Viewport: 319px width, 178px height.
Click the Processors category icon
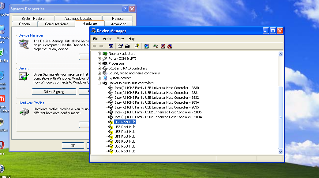[105, 63]
